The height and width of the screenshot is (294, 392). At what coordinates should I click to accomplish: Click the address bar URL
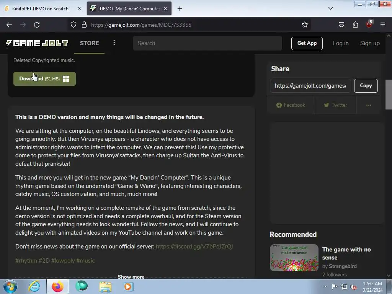[141, 25]
